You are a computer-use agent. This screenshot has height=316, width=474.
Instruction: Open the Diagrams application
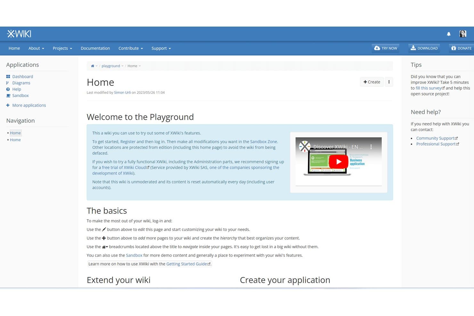21,83
